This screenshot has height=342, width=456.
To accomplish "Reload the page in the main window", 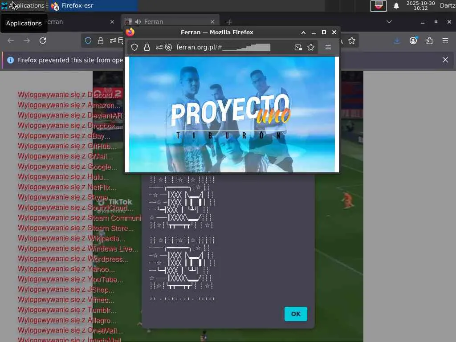I will click(43, 41).
